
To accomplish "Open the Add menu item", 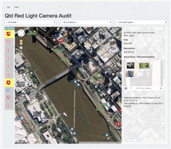I will click(x=16, y=7).
